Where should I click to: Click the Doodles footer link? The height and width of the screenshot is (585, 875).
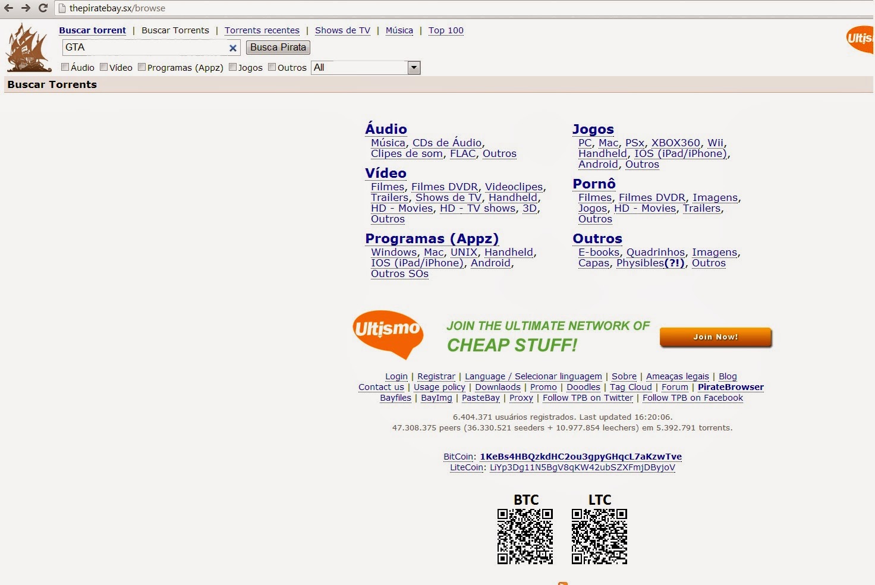click(583, 387)
